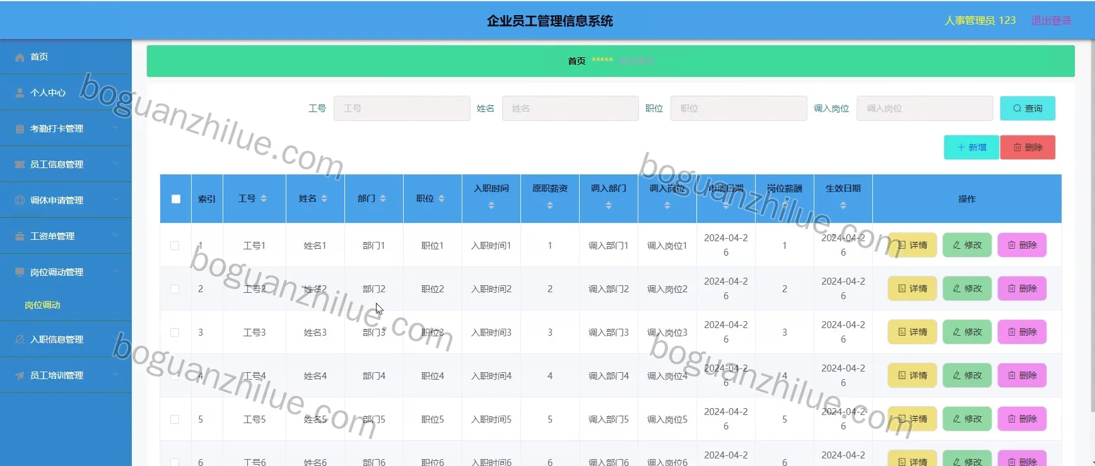Click the 详情 icon for 工号1 row
Viewport: 1095px width, 466px height.
click(902, 246)
